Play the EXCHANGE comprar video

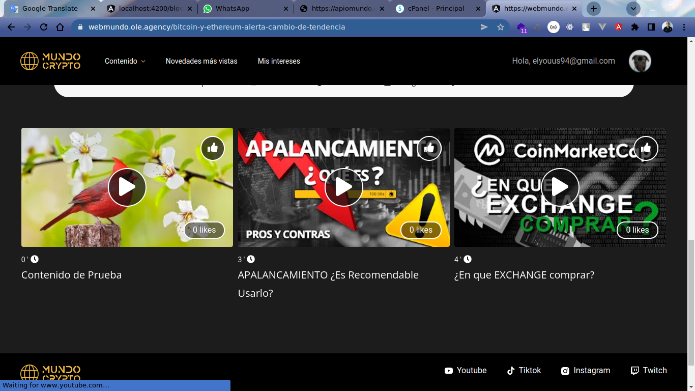560,187
